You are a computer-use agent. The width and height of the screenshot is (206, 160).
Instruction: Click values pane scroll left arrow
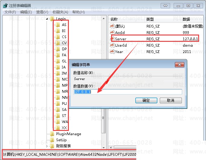pos(111,148)
